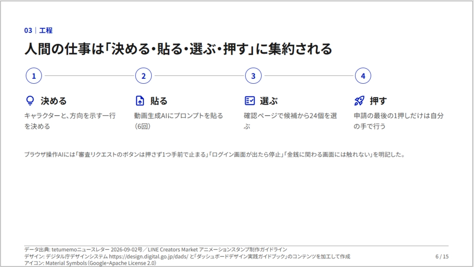Image resolution: width=474 pixels, height=267 pixels.
Task: Click the アイコン: Material Symbols footer line
Action: tap(90, 263)
